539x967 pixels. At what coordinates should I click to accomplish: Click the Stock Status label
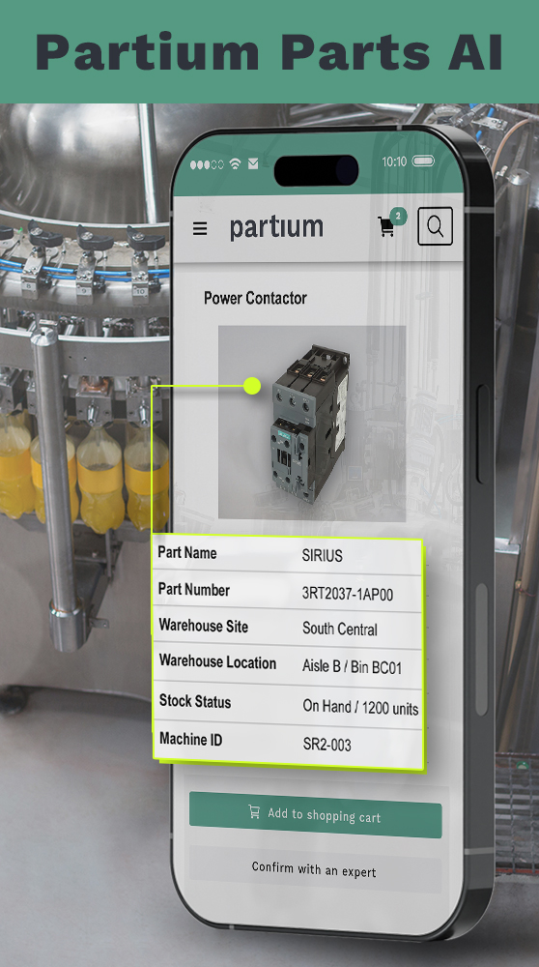[x=195, y=701]
